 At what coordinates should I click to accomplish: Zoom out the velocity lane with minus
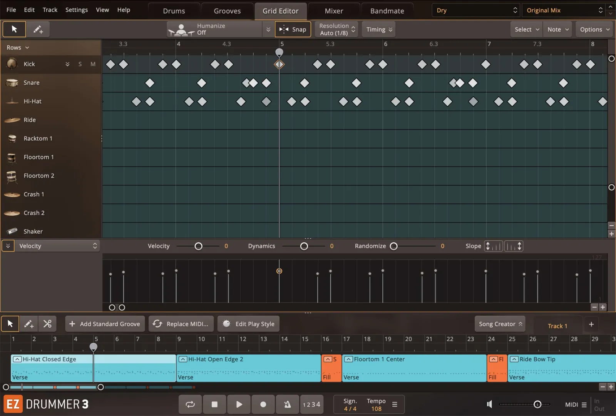point(594,307)
